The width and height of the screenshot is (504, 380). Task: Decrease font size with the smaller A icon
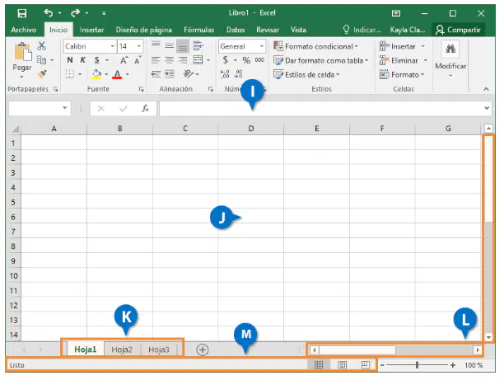tap(138, 60)
